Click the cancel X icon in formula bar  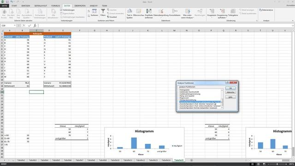(24, 25)
